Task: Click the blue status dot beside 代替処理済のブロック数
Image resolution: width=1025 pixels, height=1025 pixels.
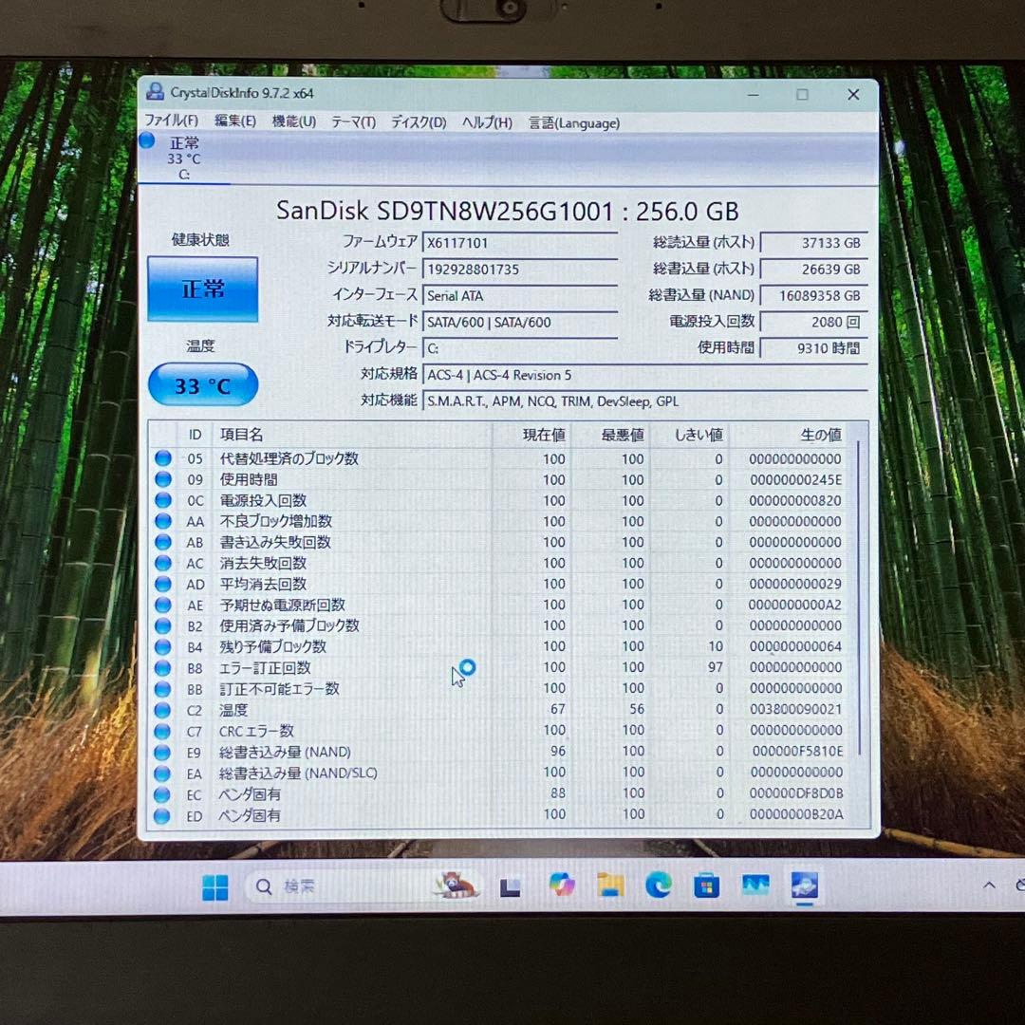Action: 161,458
